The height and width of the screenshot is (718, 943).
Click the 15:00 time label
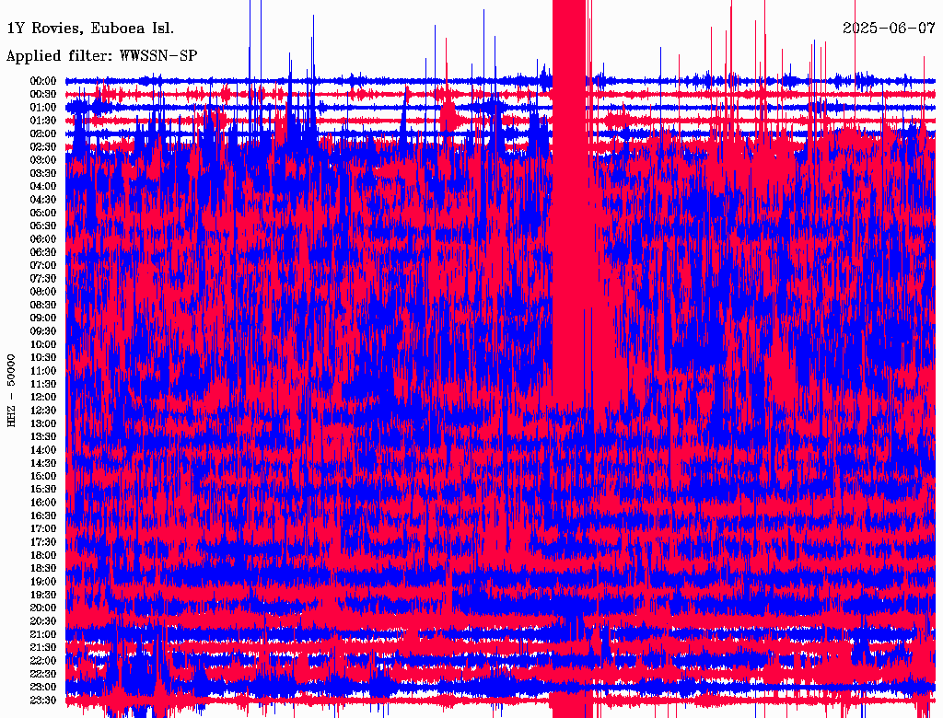click(x=43, y=476)
